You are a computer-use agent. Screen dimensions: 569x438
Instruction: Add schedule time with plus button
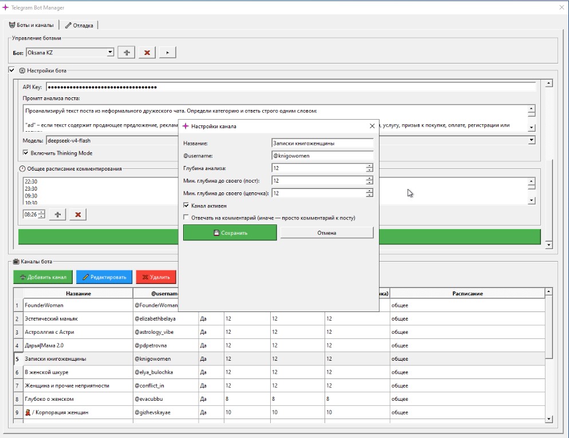click(57, 215)
